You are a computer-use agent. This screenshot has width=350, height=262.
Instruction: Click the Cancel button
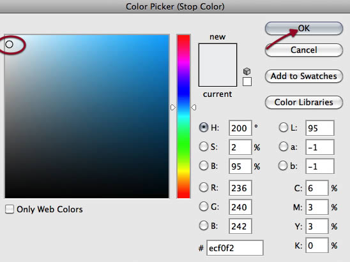304,50
